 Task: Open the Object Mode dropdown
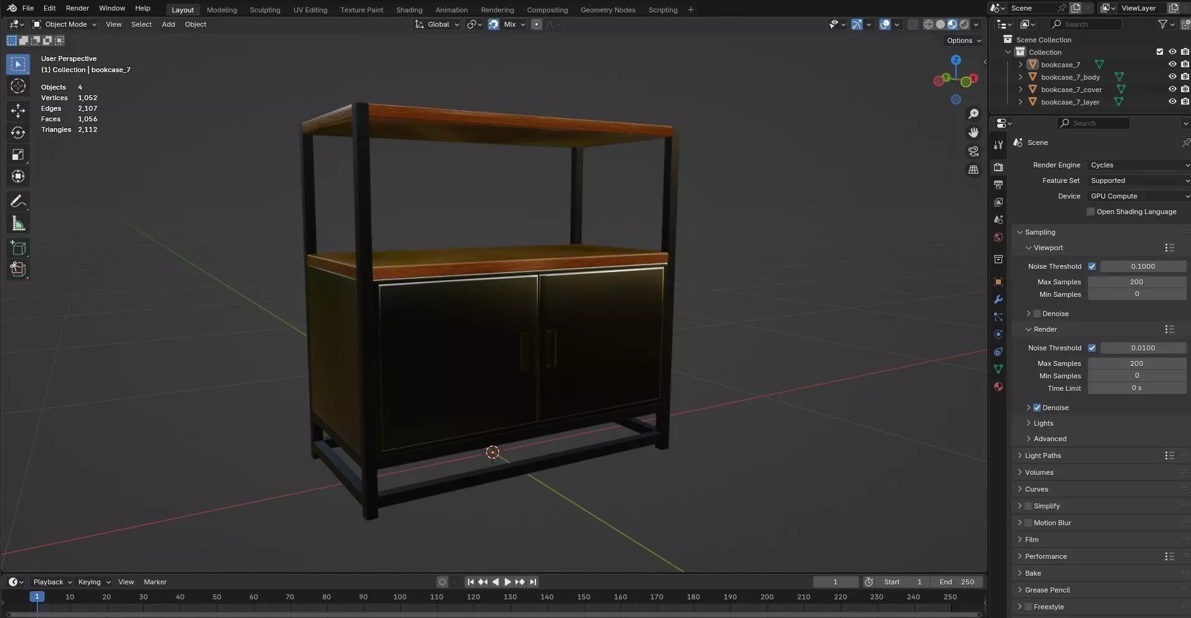point(65,24)
